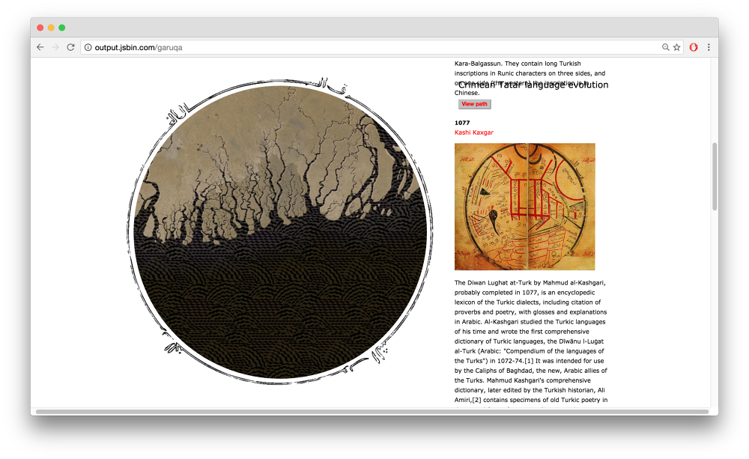Click the Crimean Tatar language evolution heading

point(533,85)
